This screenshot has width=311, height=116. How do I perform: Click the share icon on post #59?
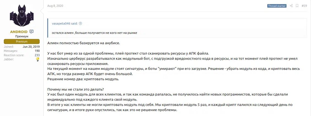pos(291,6)
